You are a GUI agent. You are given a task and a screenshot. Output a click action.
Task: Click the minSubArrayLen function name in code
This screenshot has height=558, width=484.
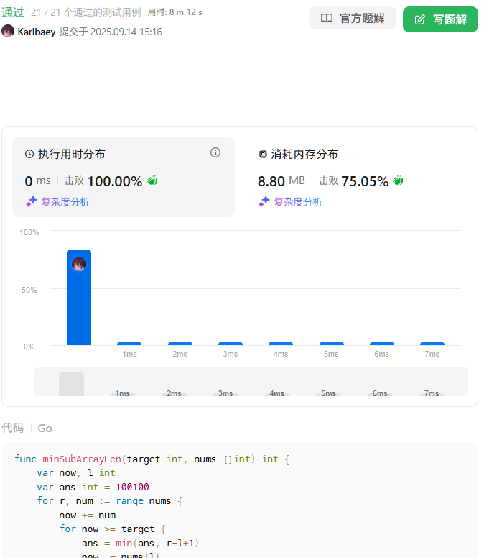(82, 459)
